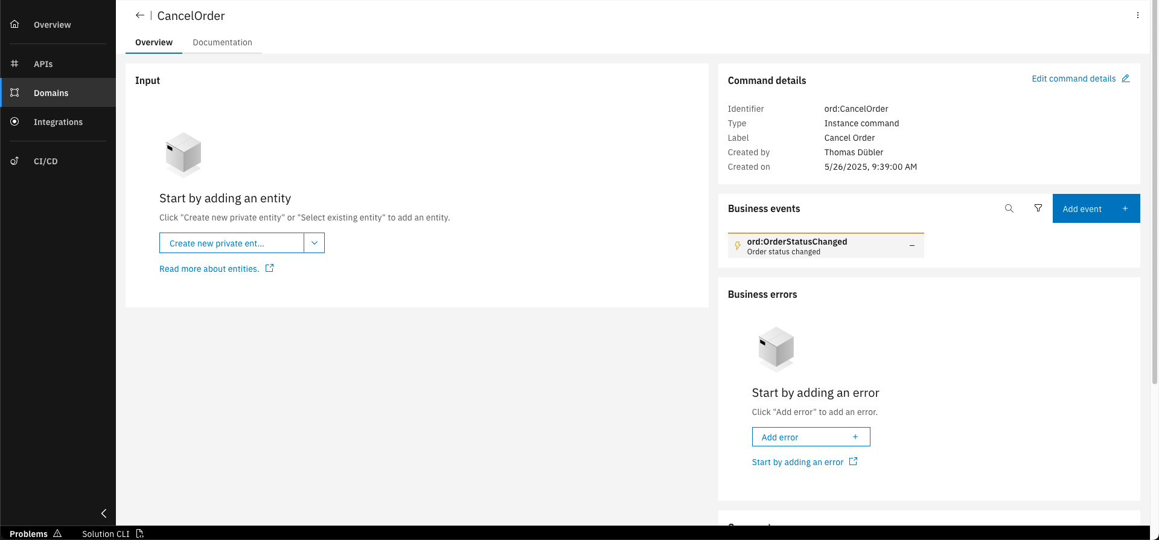This screenshot has height=540, width=1159.
Task: Click the Thomas Dübler creator name
Action: (854, 152)
